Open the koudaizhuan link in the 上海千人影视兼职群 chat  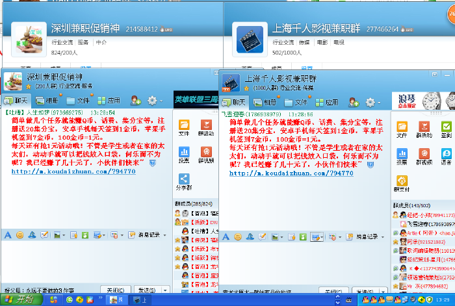pyautogui.click(x=291, y=173)
